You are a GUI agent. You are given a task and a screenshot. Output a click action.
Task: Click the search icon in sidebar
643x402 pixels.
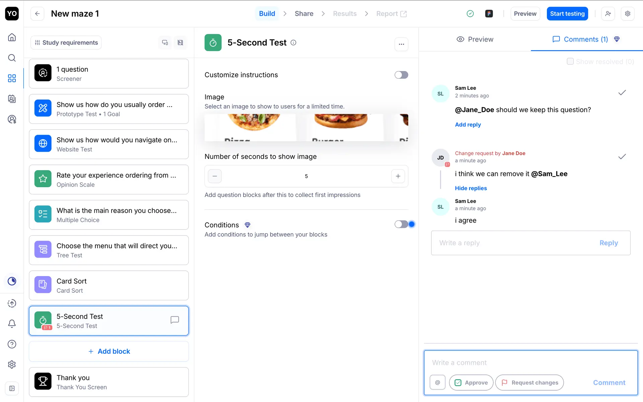coord(12,58)
